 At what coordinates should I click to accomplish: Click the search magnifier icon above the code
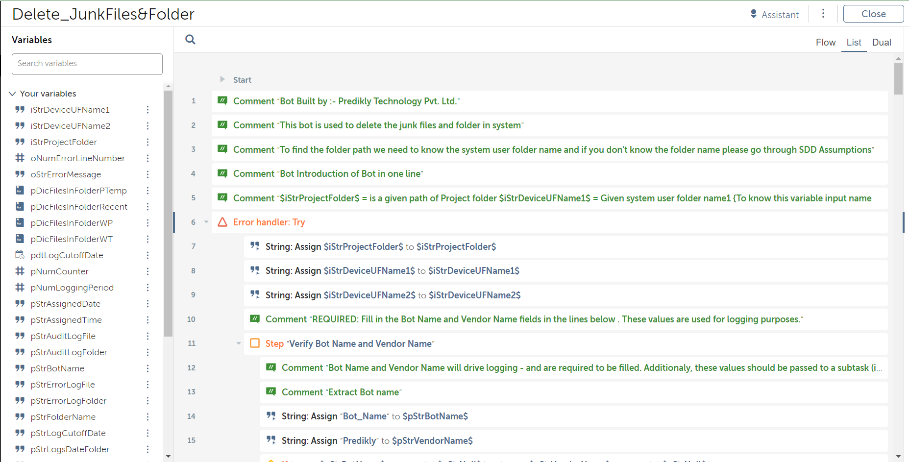pos(190,40)
